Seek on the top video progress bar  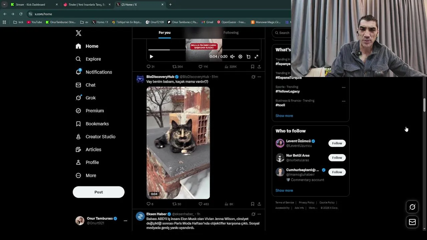(x=203, y=50)
